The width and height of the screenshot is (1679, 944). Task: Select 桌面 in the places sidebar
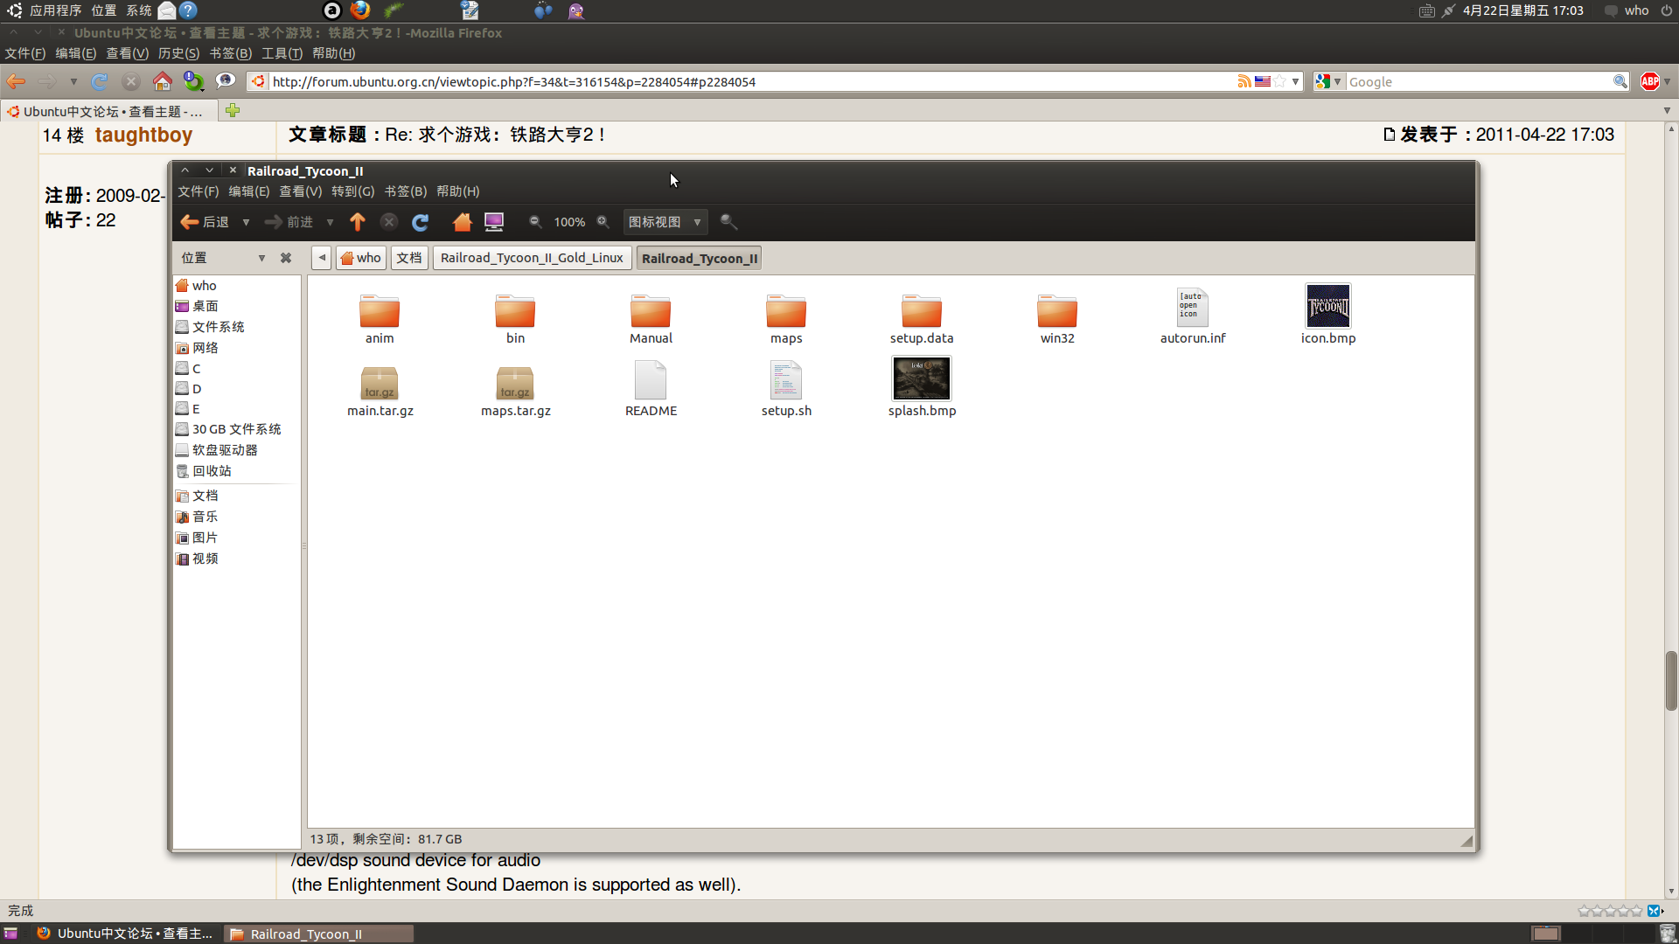tap(236, 306)
